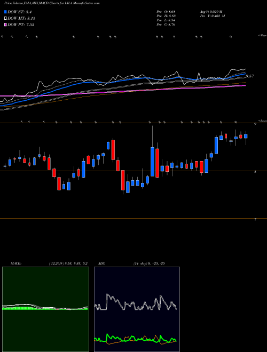Click the price axis label 9
This screenshot has height=352, width=267.
pyautogui.click(x=255, y=124)
